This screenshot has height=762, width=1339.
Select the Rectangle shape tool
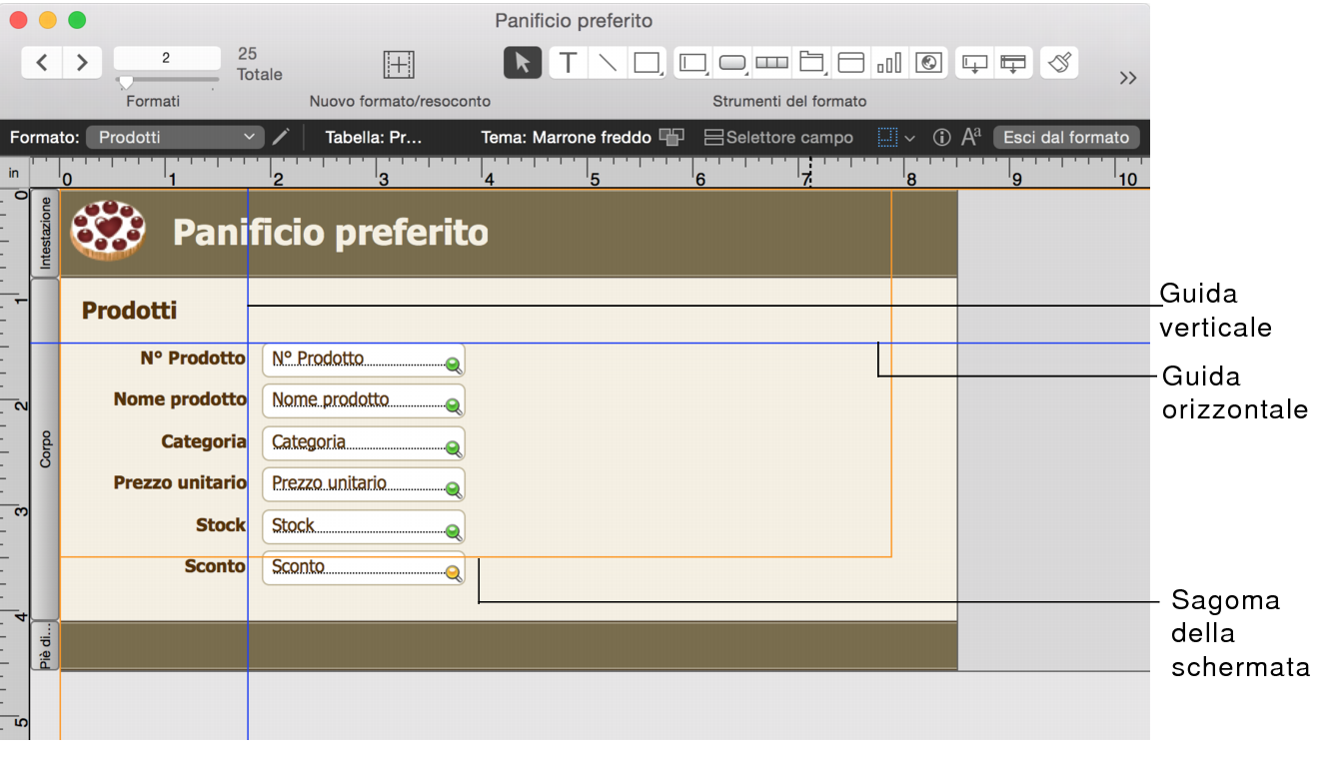647,63
